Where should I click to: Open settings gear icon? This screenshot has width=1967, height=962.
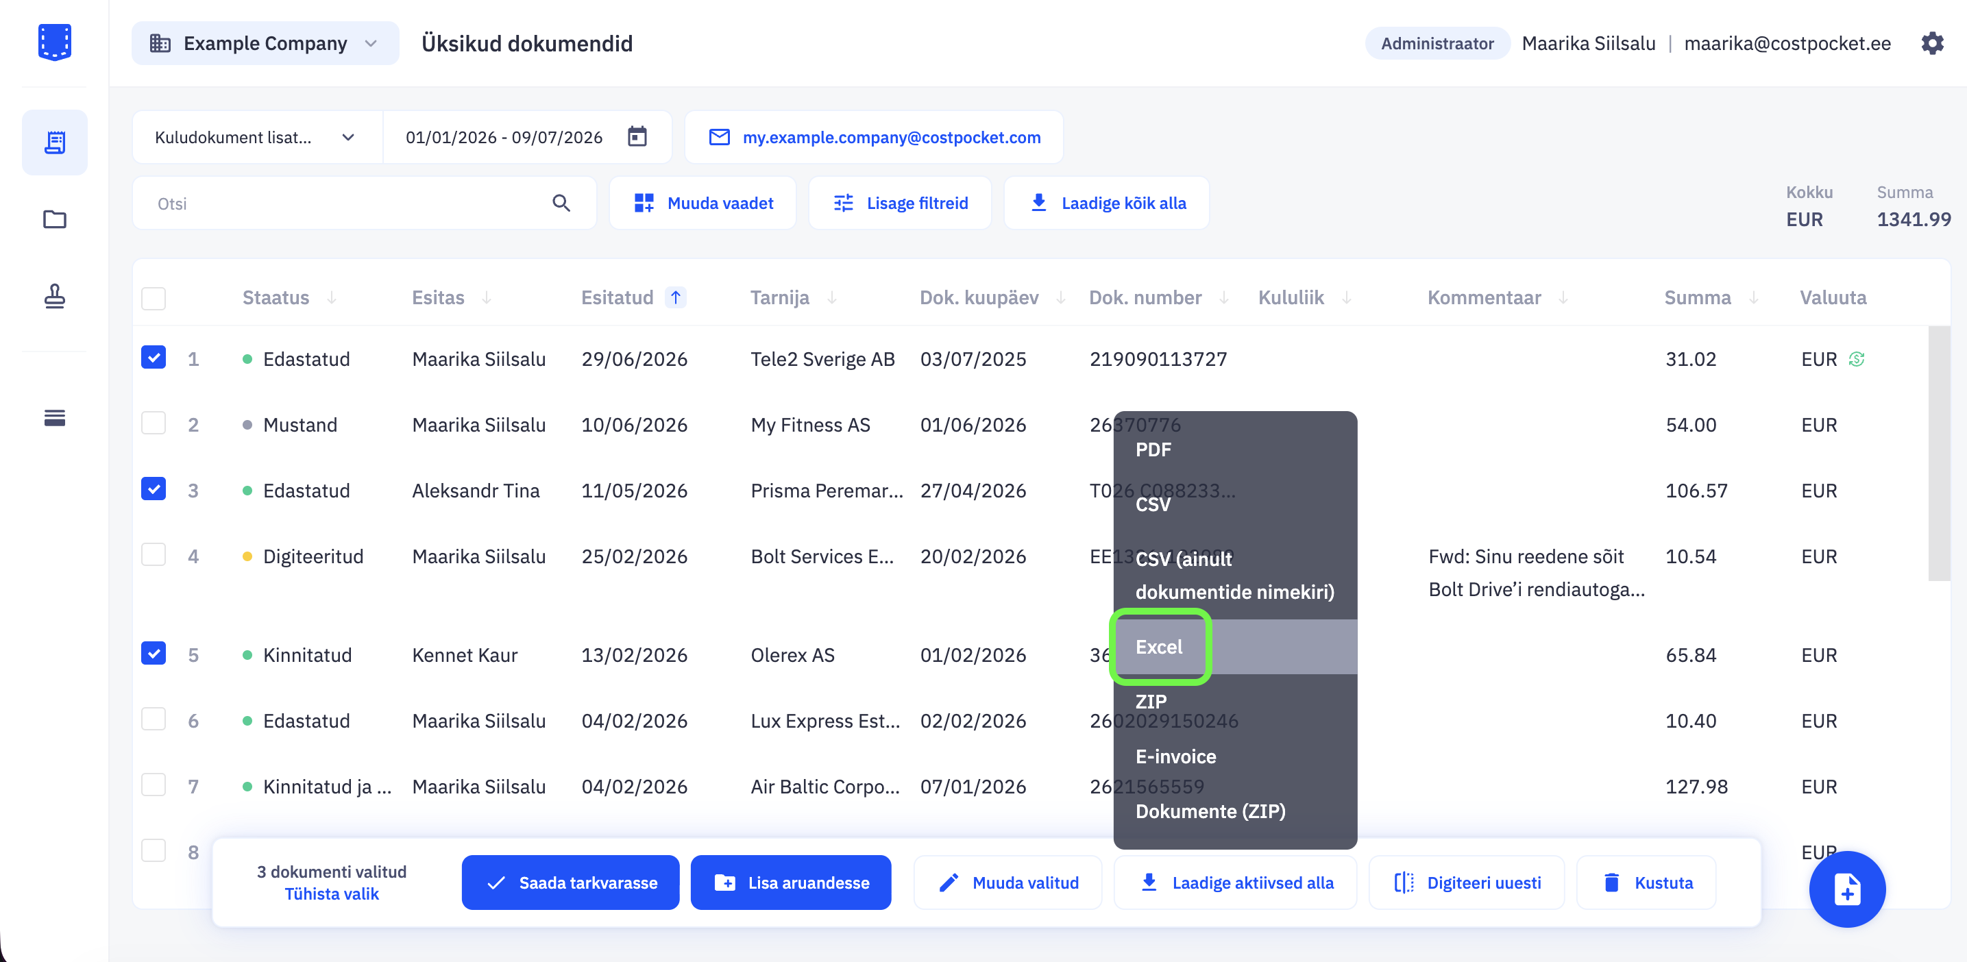tap(1933, 42)
